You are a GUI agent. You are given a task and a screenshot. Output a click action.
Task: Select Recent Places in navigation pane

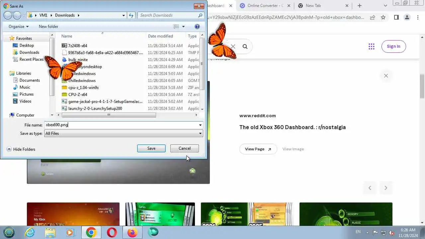[32, 59]
